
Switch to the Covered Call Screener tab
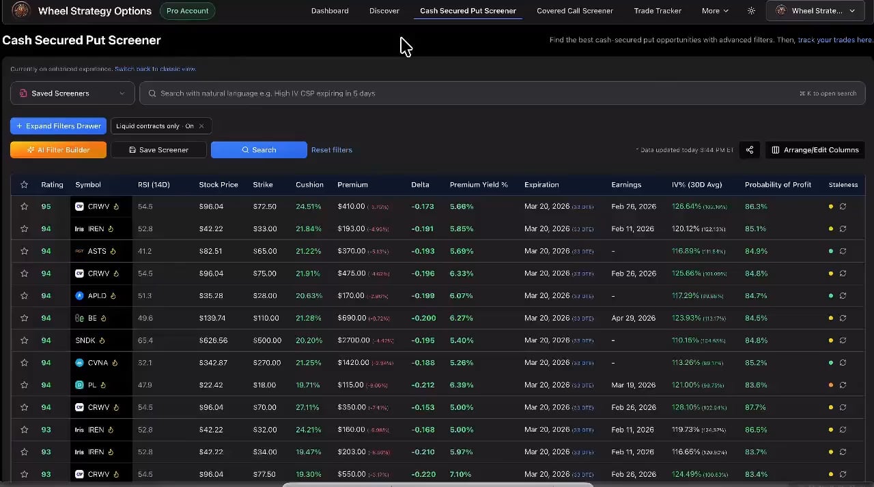tap(575, 11)
